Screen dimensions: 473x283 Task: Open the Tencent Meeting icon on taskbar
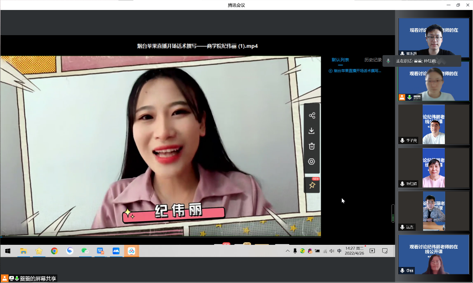click(116, 251)
